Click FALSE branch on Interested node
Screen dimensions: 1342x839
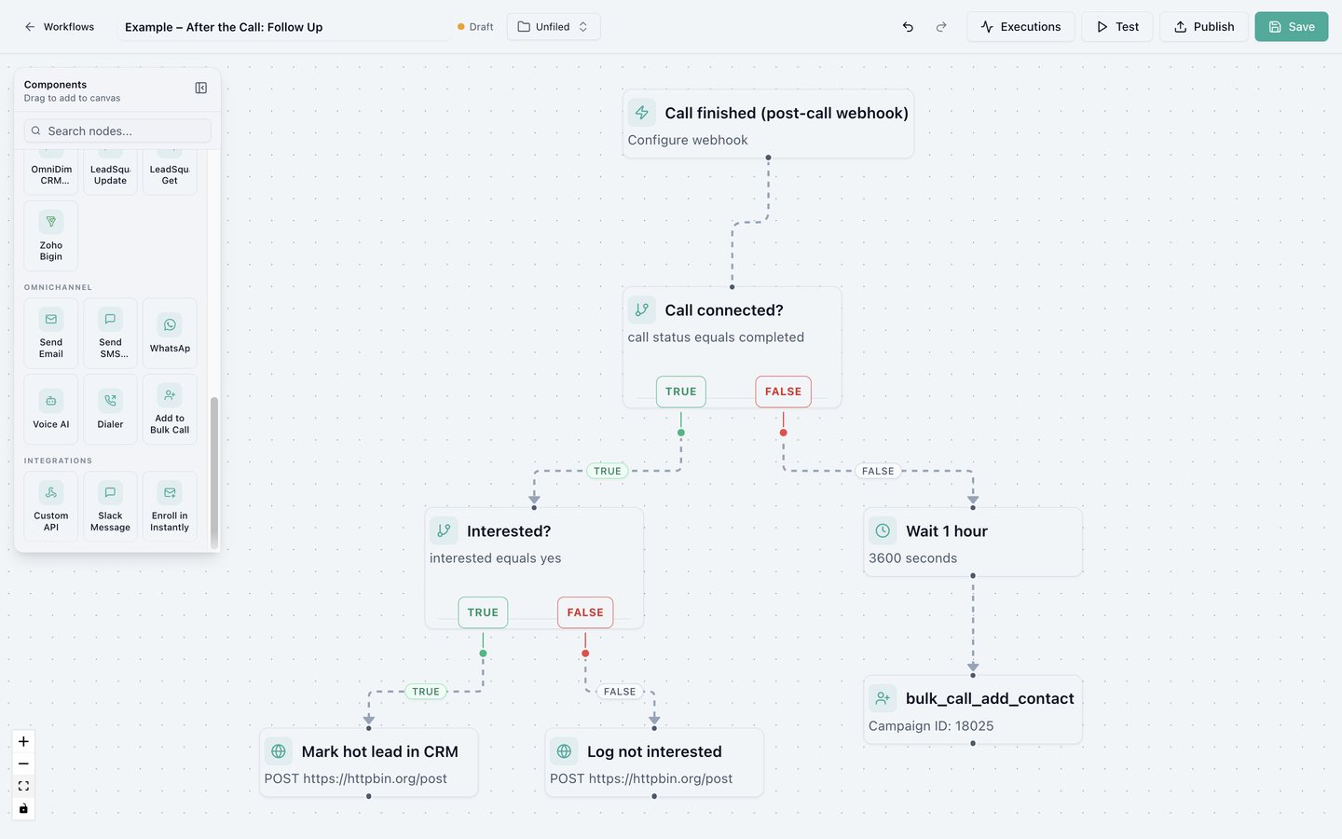point(585,612)
